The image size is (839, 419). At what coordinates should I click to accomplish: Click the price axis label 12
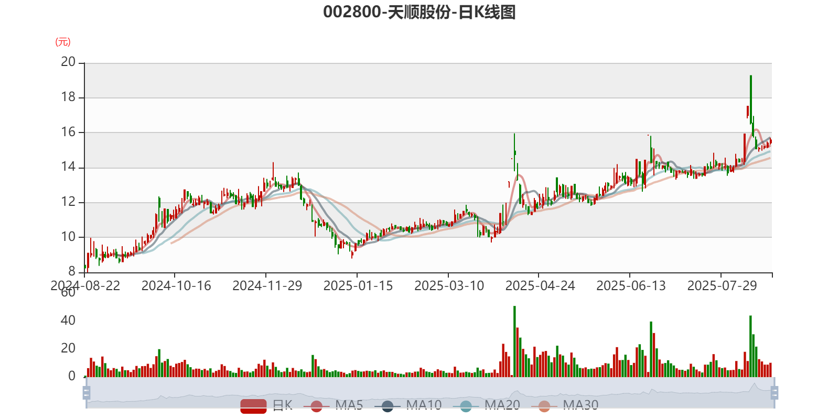[68, 202]
